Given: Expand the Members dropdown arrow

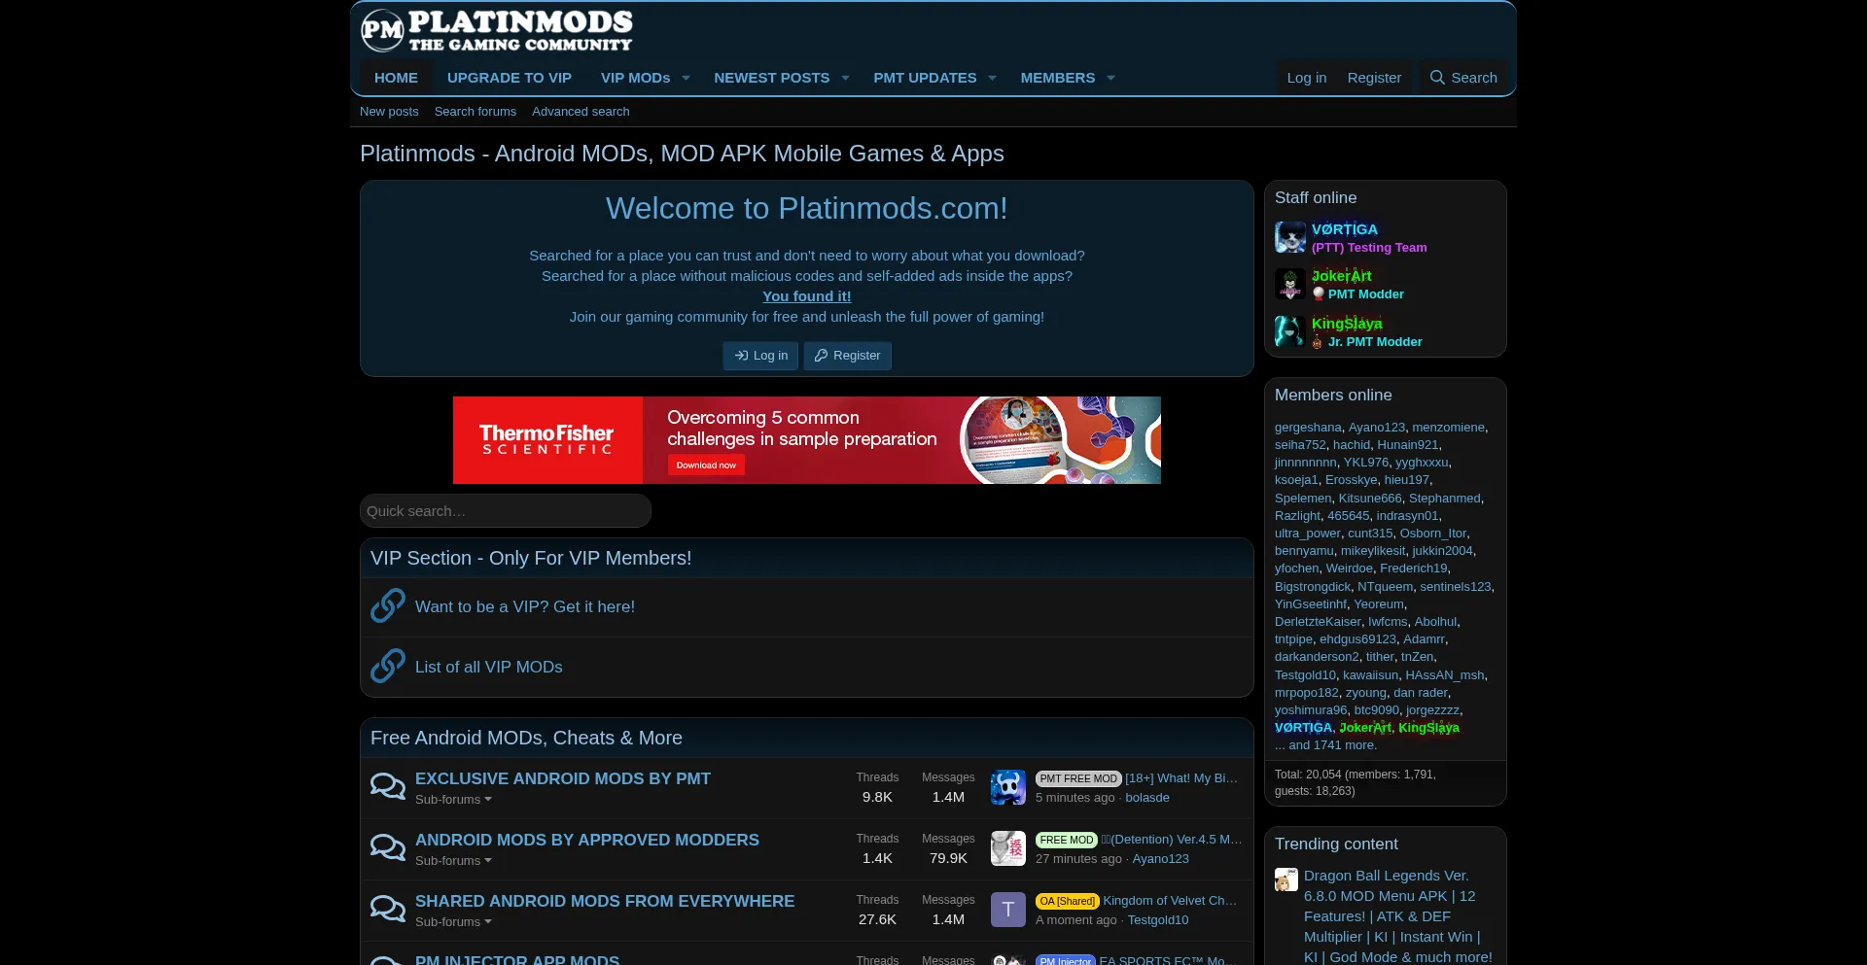Looking at the screenshot, I should 1110,78.
